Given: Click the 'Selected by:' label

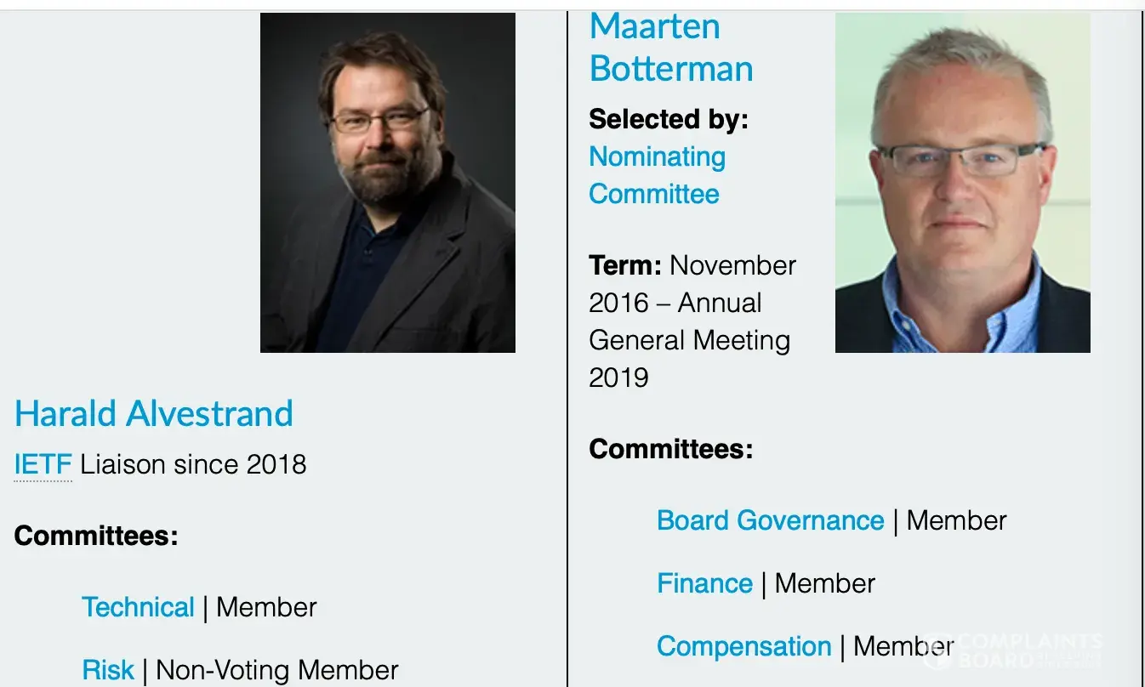Looking at the screenshot, I should [668, 119].
